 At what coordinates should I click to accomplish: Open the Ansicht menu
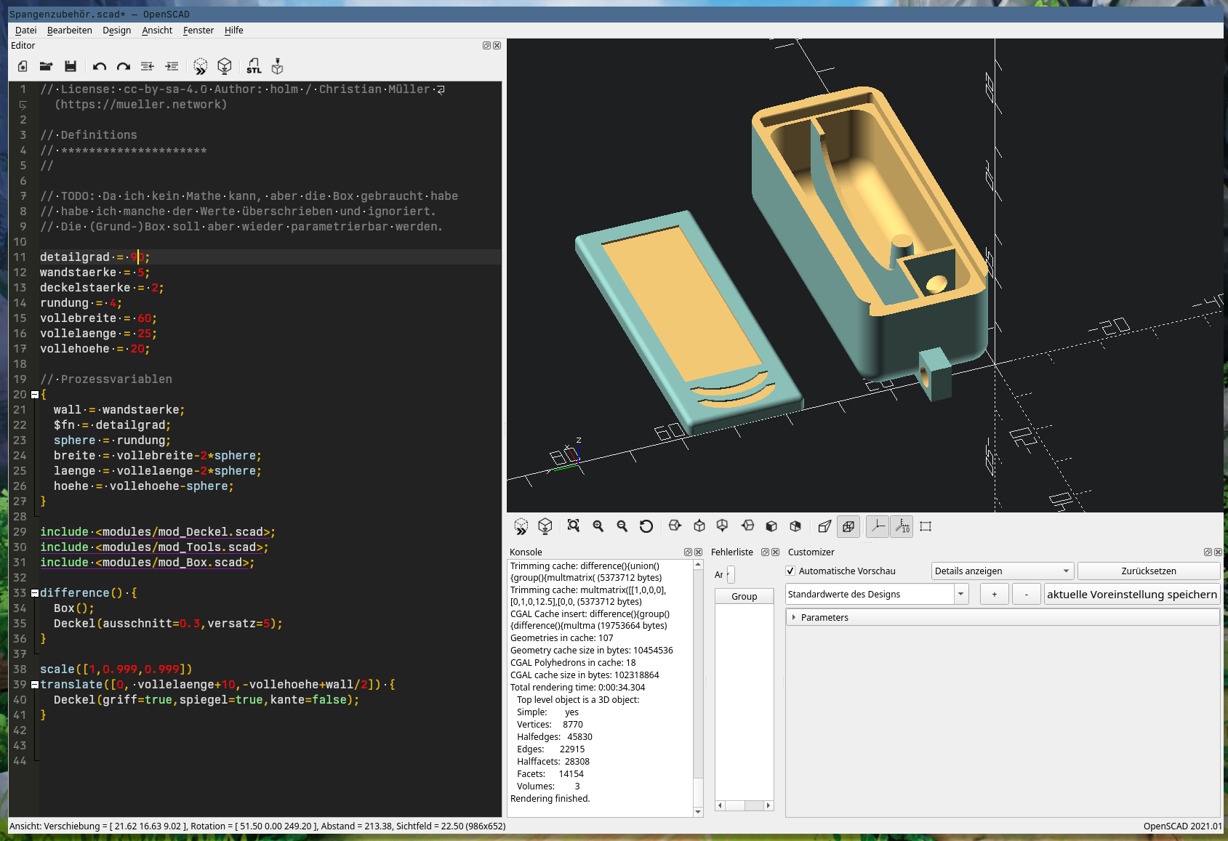click(x=157, y=31)
